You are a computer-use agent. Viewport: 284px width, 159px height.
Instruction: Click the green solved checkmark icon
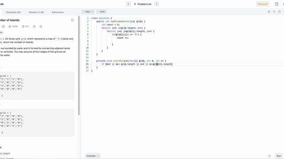click(3, 26)
